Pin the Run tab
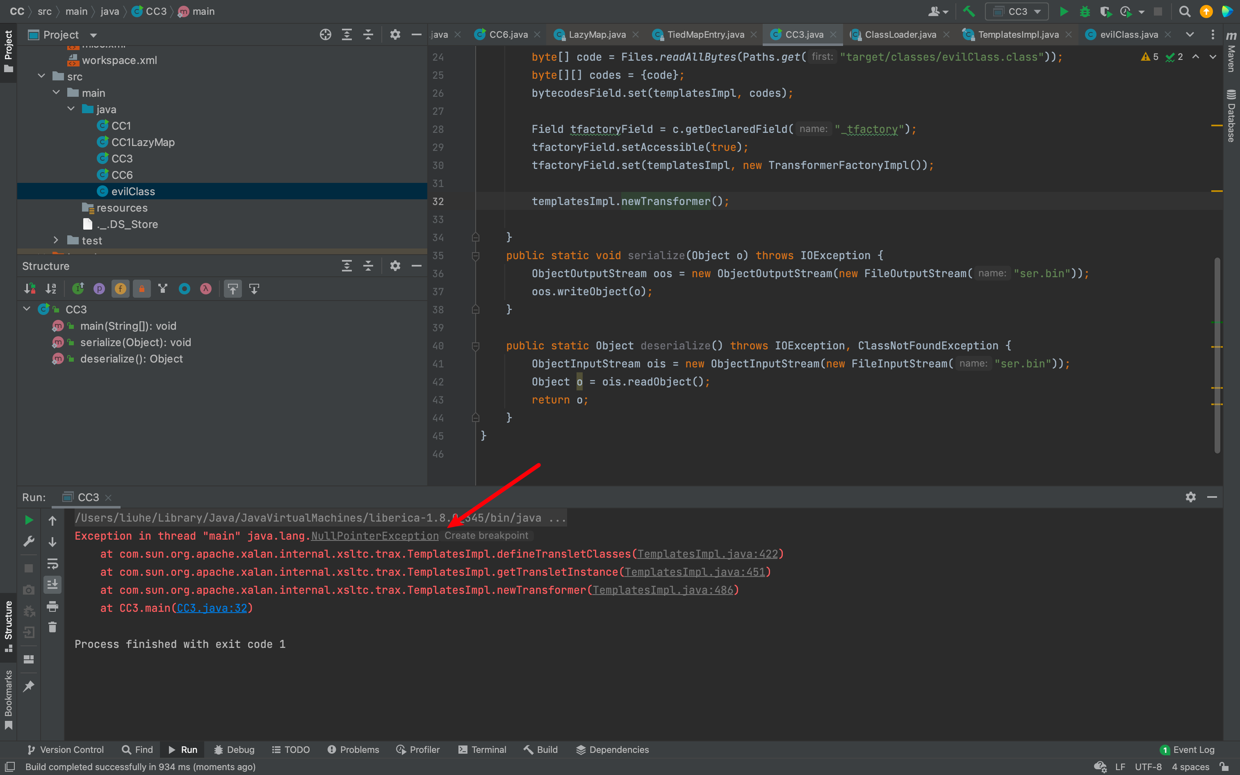The height and width of the screenshot is (775, 1240). click(x=29, y=686)
